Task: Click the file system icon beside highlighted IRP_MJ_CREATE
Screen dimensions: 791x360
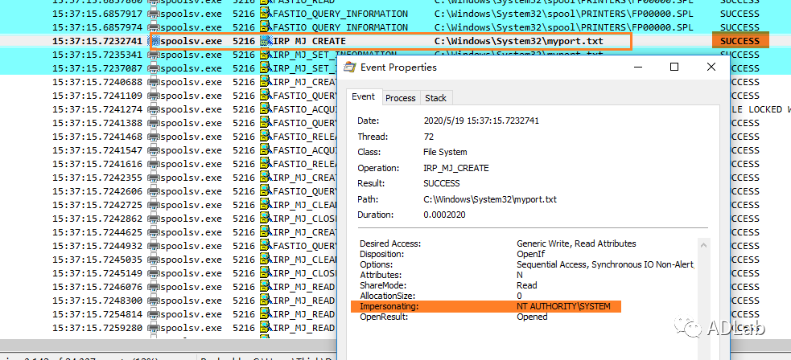Action: point(265,41)
